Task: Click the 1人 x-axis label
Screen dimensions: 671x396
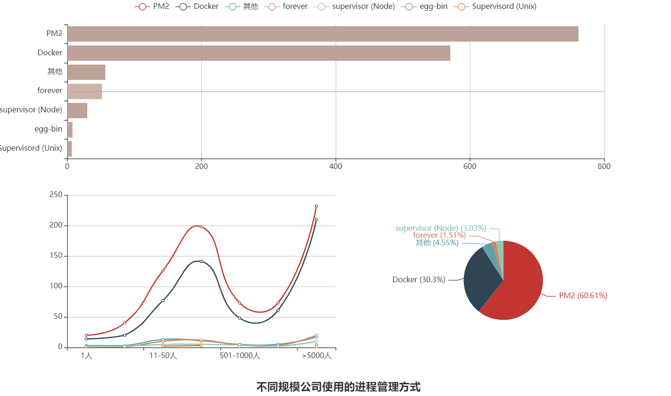Action: click(x=86, y=356)
